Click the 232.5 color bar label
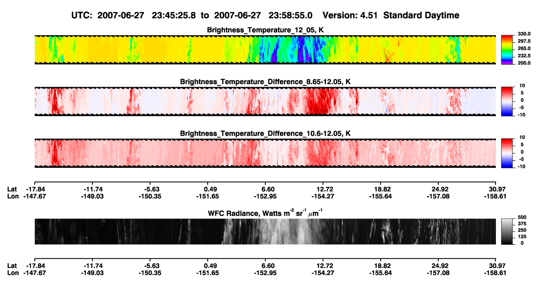 523,55
